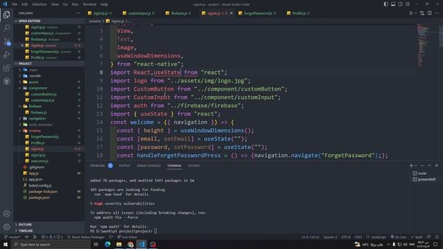Click Go Live in status bar
Image resolution: width=443 pixels, height=249 pixels.
399,237
